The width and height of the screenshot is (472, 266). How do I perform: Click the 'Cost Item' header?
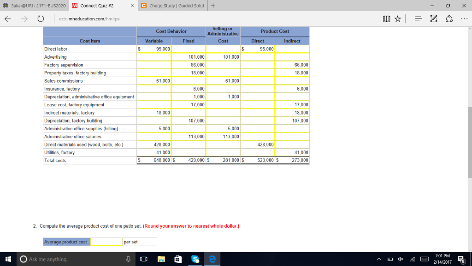point(90,41)
